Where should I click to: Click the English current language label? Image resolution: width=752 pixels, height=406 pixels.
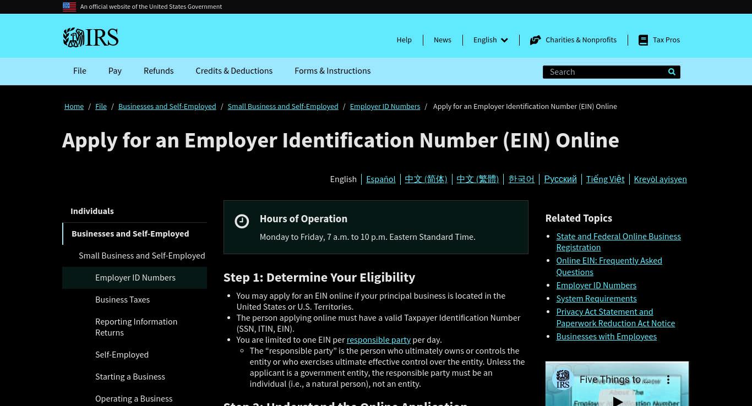pos(343,179)
